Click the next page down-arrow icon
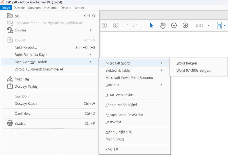228x155 pixels. [116, 25]
